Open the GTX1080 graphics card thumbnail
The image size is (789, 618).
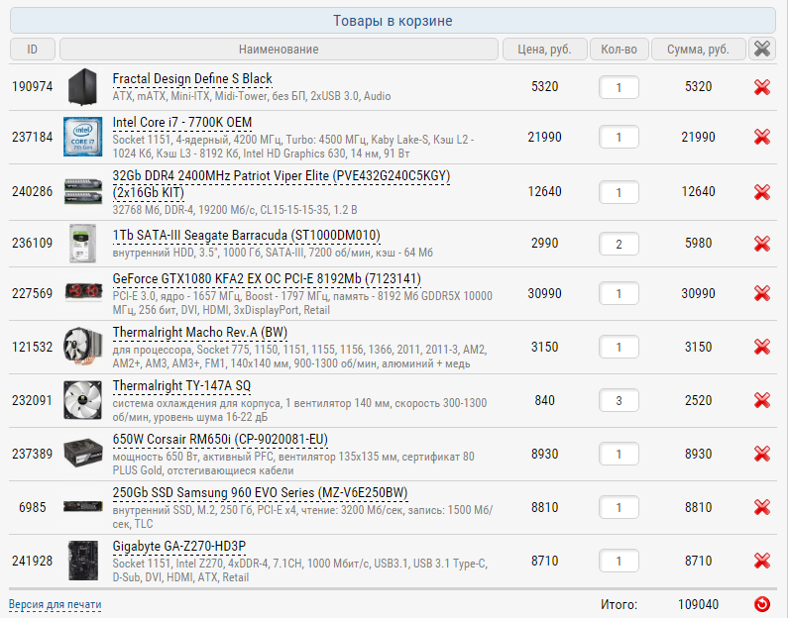[83, 291]
